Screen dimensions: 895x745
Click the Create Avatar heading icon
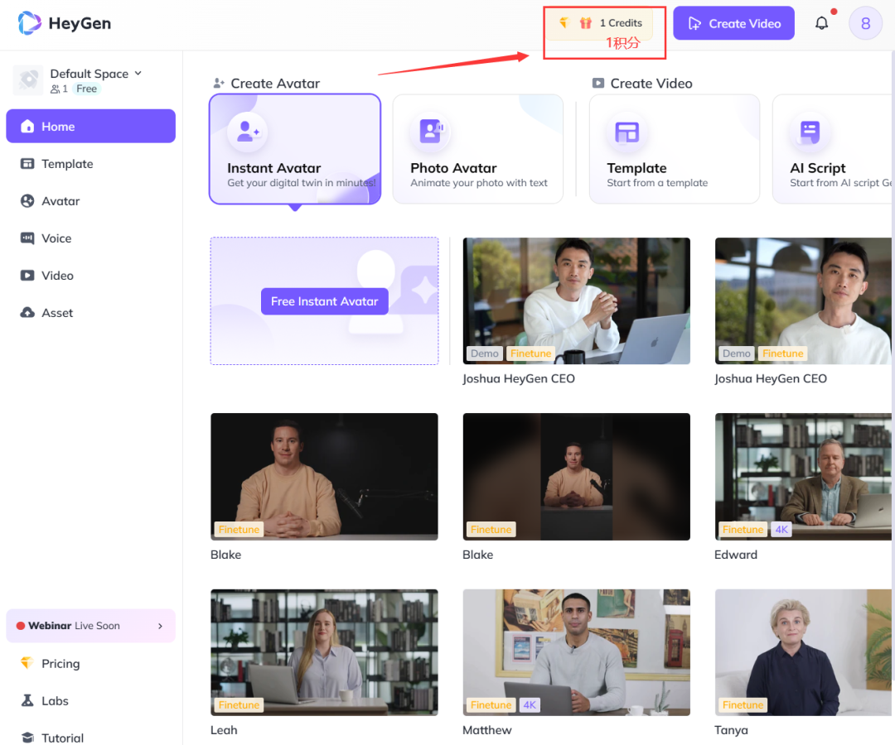tap(219, 84)
